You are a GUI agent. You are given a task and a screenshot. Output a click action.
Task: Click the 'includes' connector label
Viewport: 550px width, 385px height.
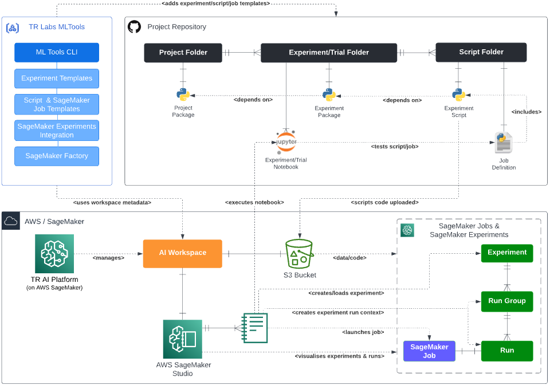527,112
